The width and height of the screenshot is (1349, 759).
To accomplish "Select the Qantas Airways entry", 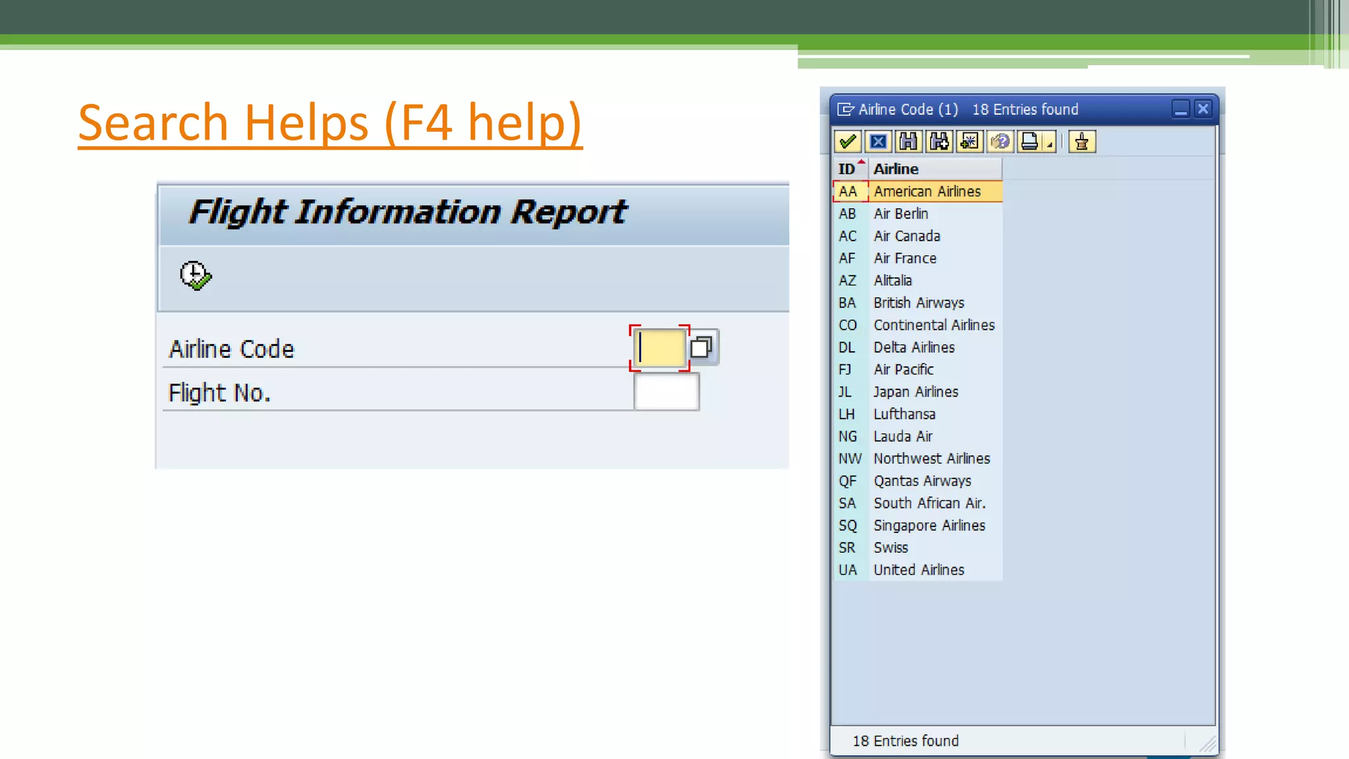I will 918,481.
